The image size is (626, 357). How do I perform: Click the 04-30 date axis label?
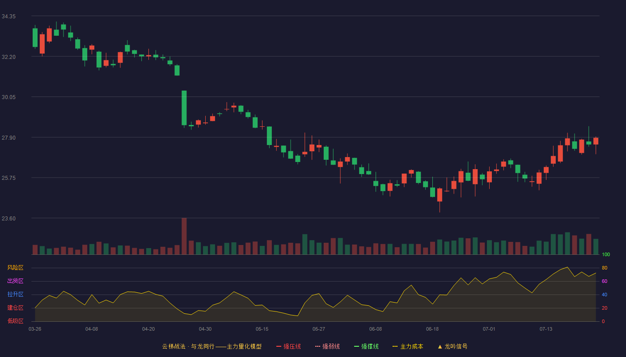coord(205,329)
